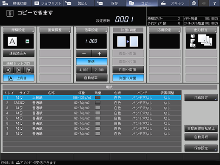Toggle 連続読込み continuous scan

coord(19,53)
